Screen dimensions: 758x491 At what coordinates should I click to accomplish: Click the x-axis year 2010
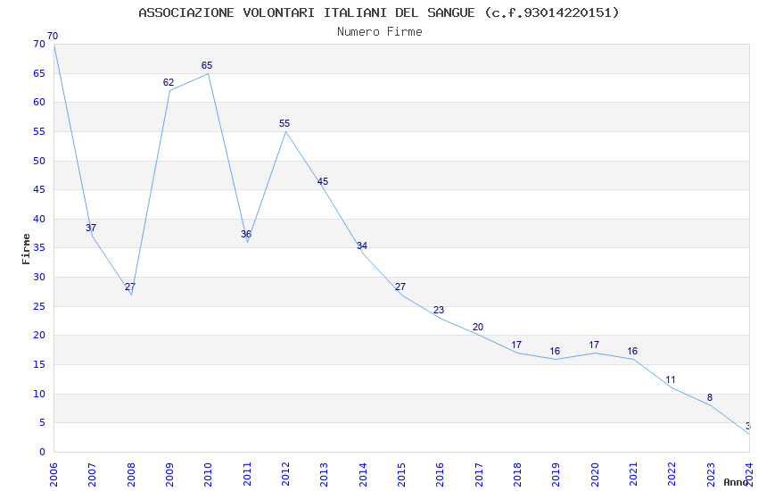[x=208, y=474]
